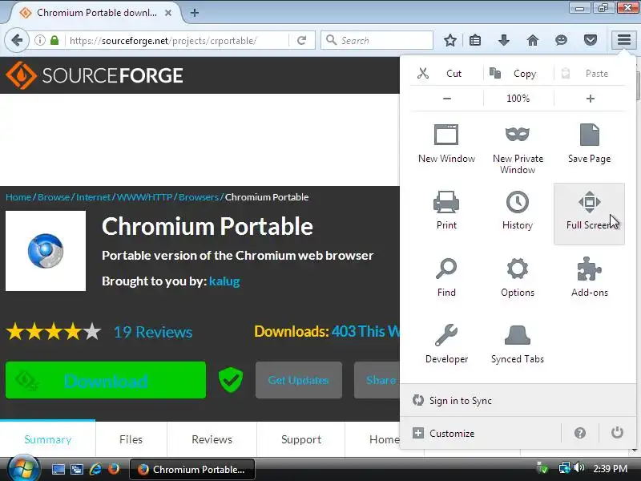Cut selection from menu panel

click(446, 74)
